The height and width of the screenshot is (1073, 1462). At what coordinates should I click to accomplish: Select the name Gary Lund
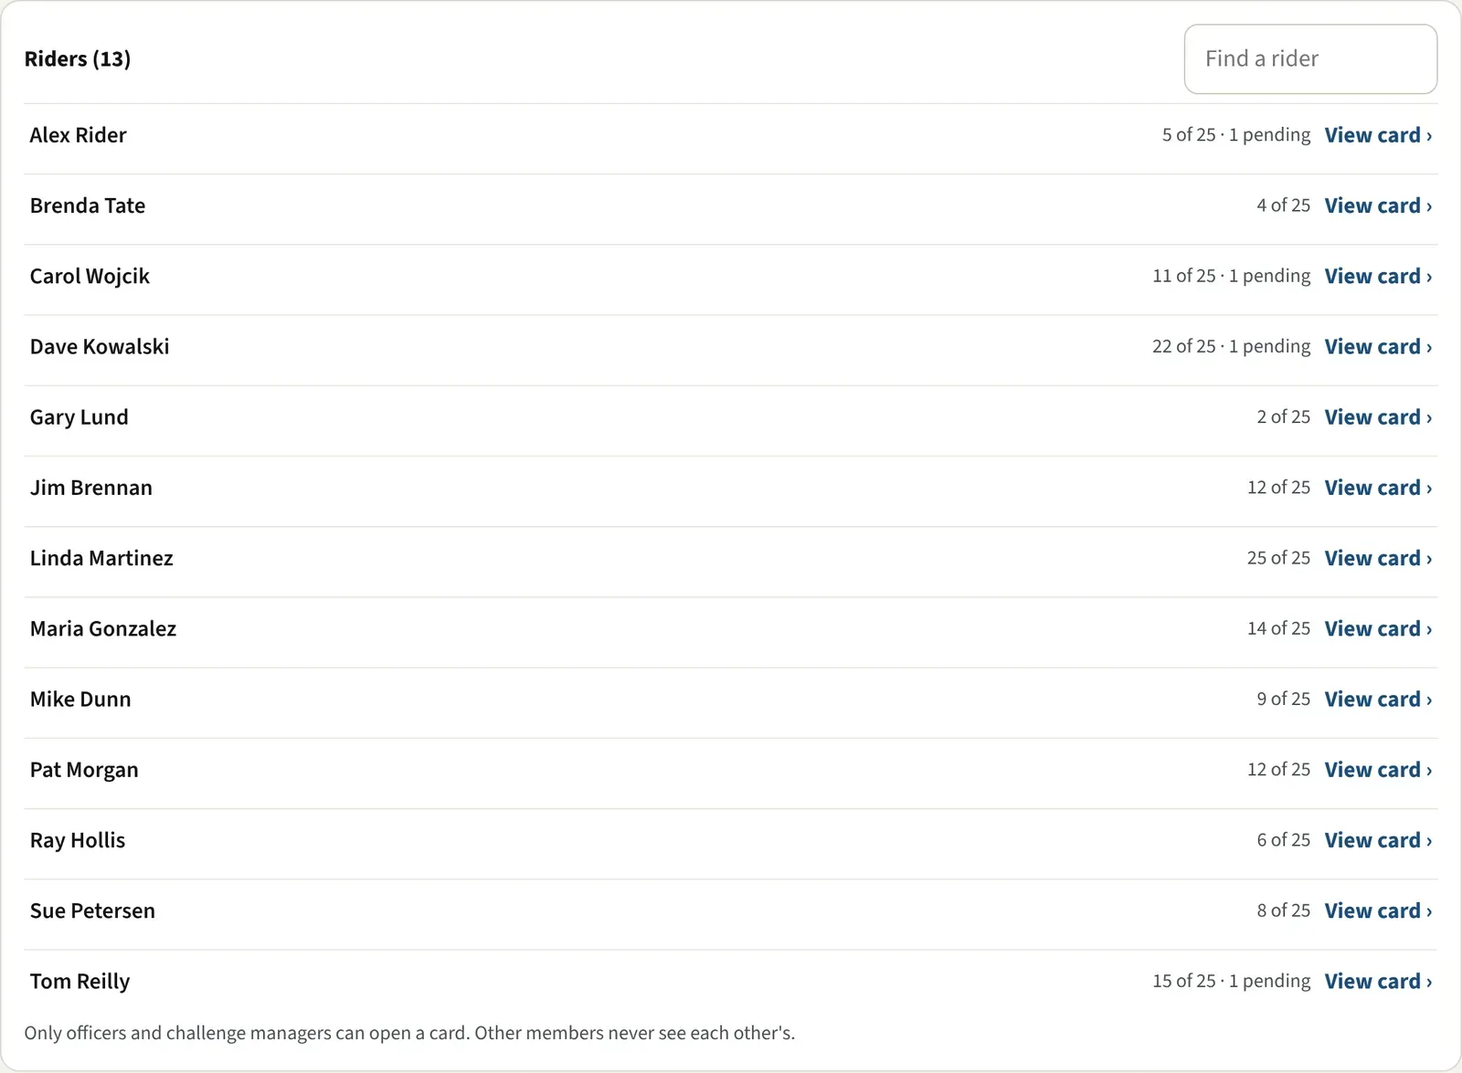pos(79,418)
